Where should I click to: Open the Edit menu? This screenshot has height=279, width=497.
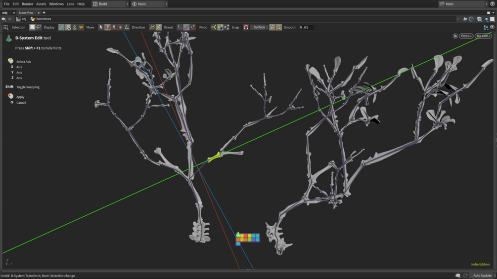click(15, 4)
